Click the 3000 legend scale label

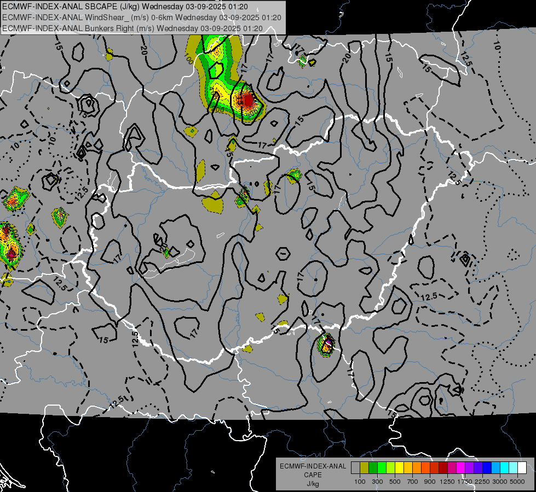[500, 482]
